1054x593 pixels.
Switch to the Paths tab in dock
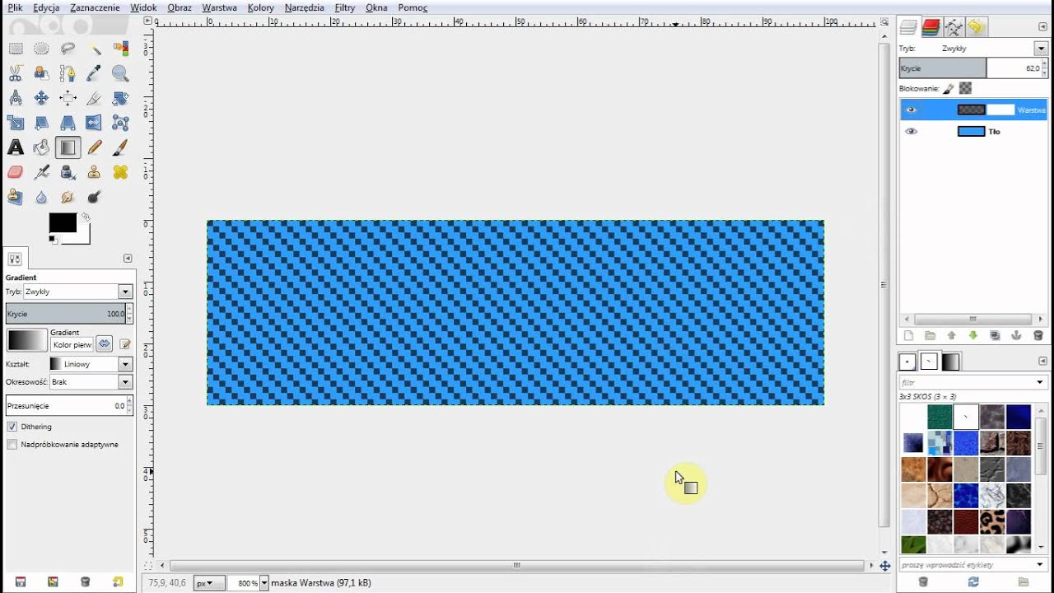click(954, 27)
